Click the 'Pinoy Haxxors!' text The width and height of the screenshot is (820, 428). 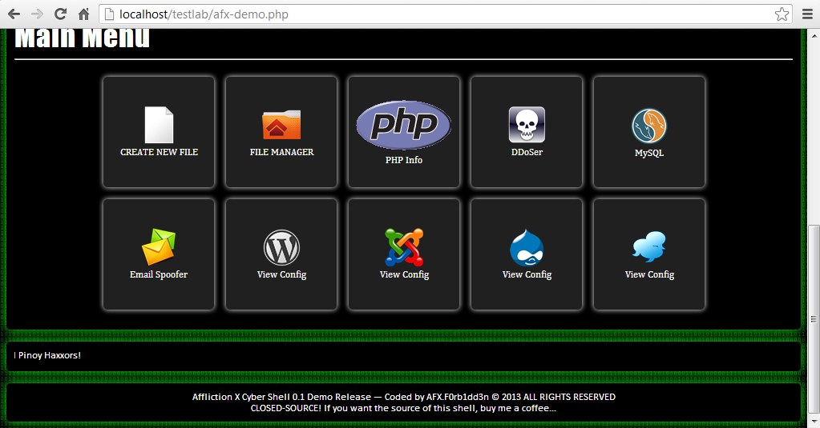[50, 355]
